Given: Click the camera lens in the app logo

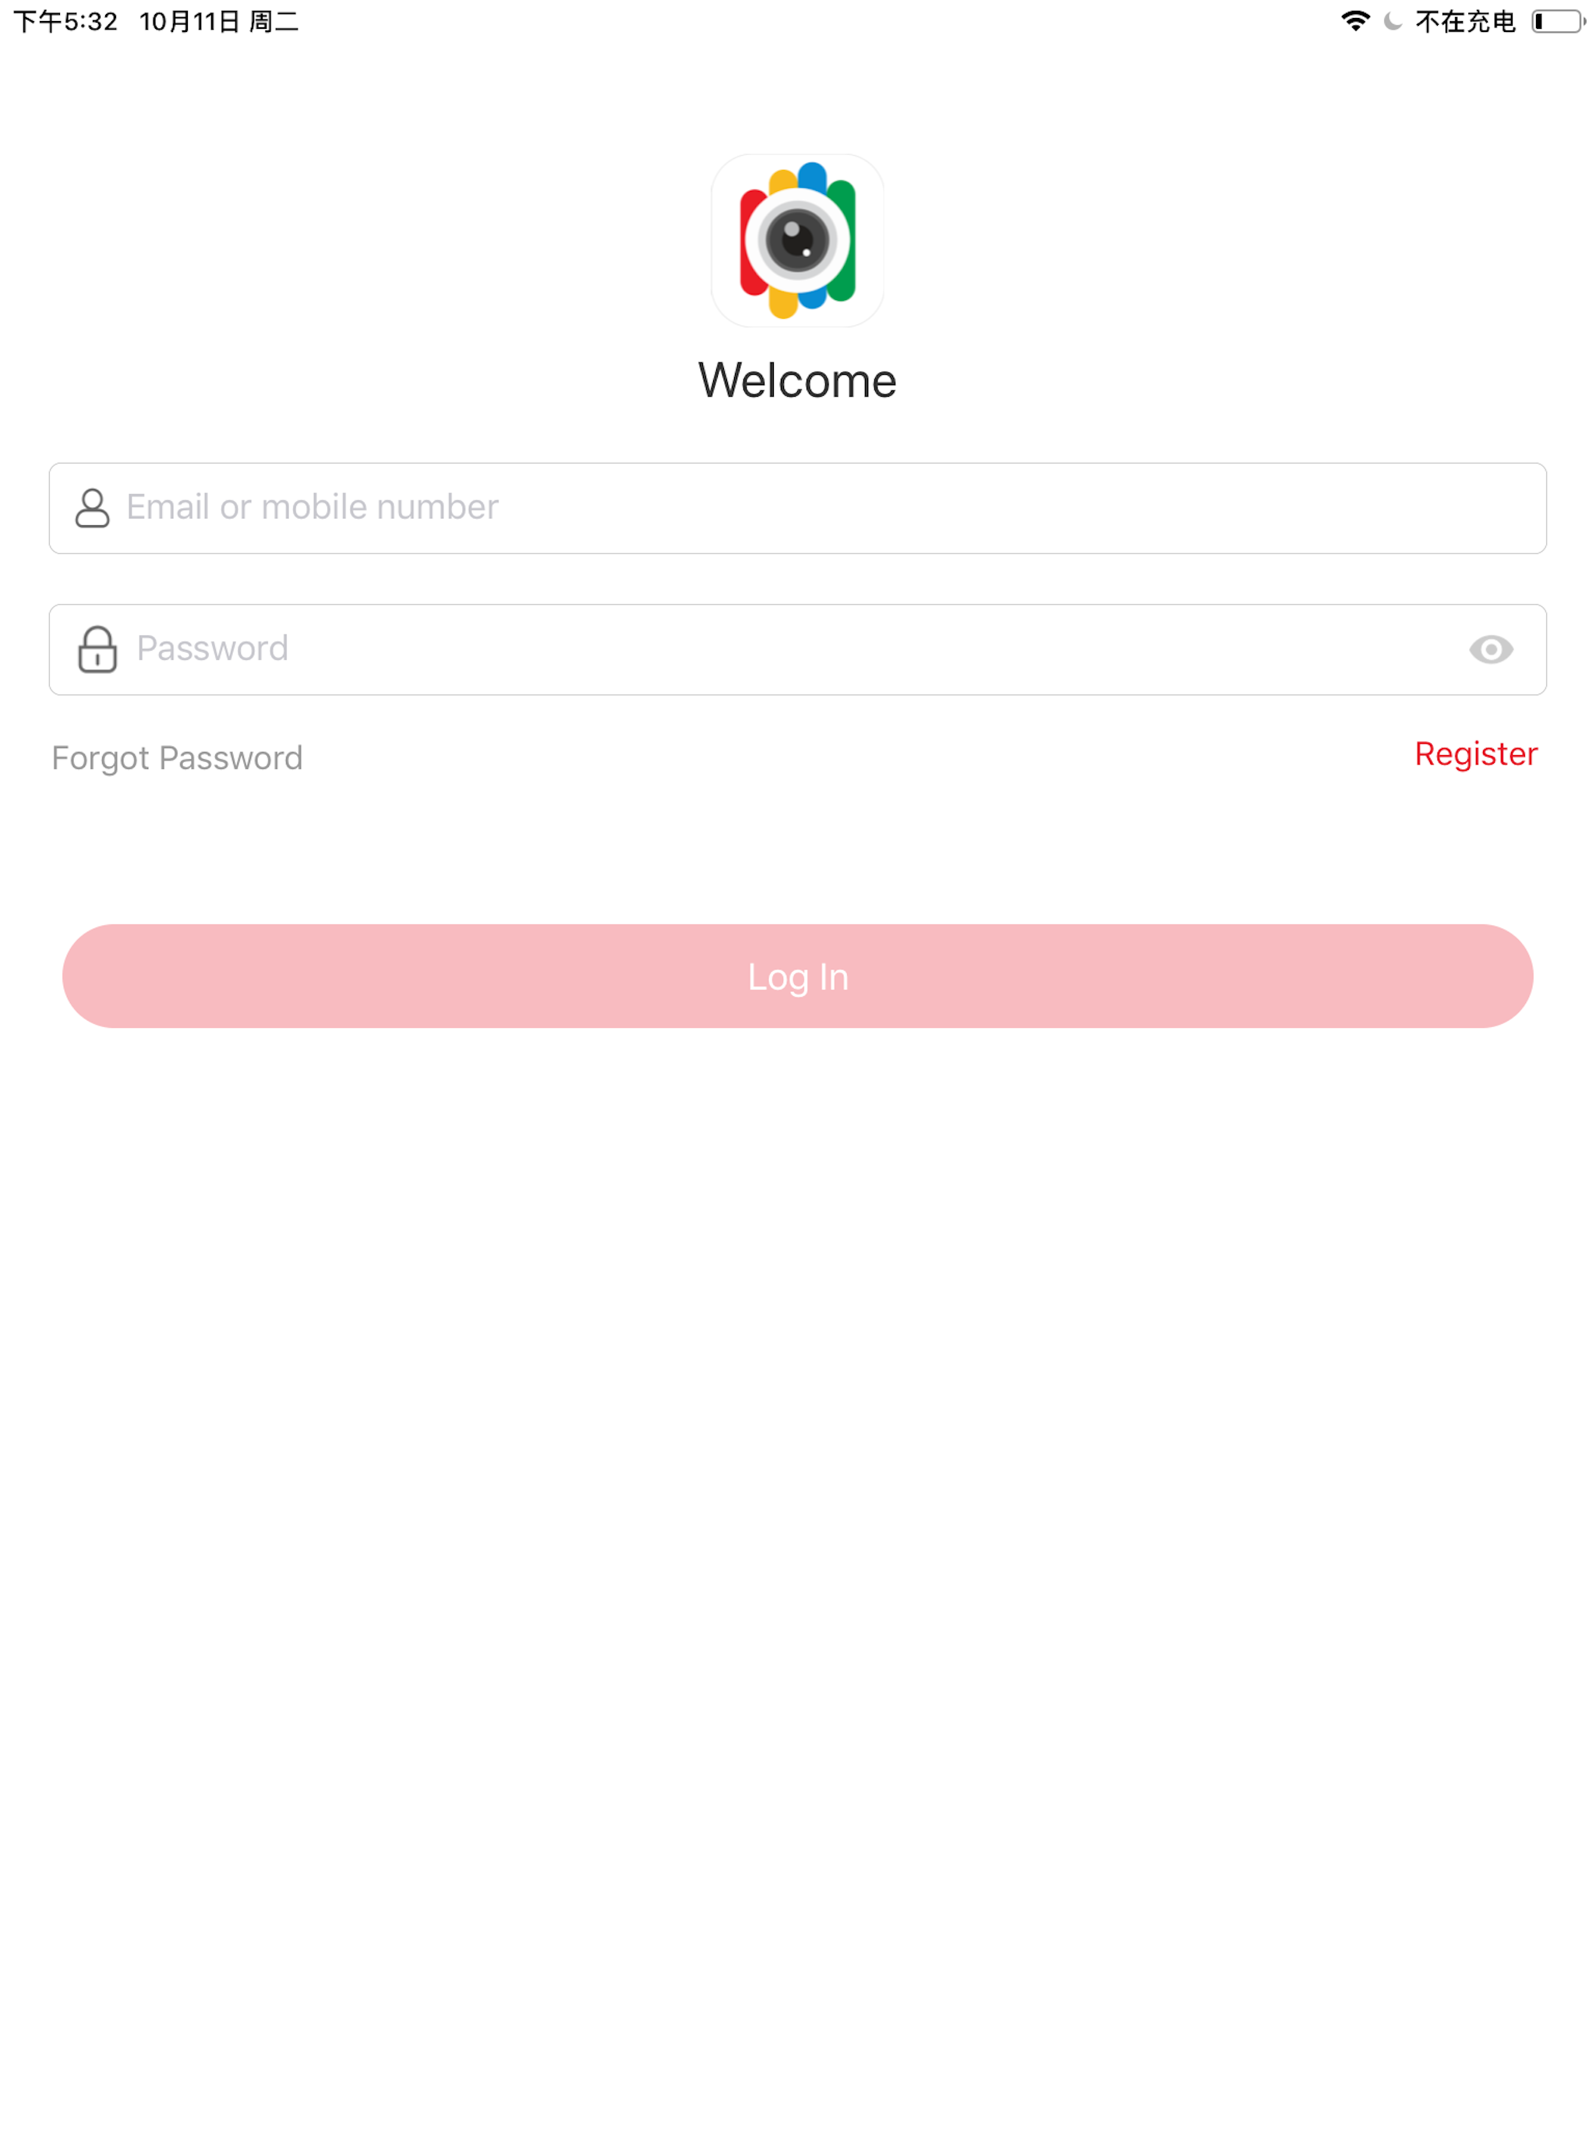Looking at the screenshot, I should pyautogui.click(x=797, y=241).
